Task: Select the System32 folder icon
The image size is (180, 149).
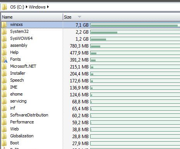Action: (4, 31)
